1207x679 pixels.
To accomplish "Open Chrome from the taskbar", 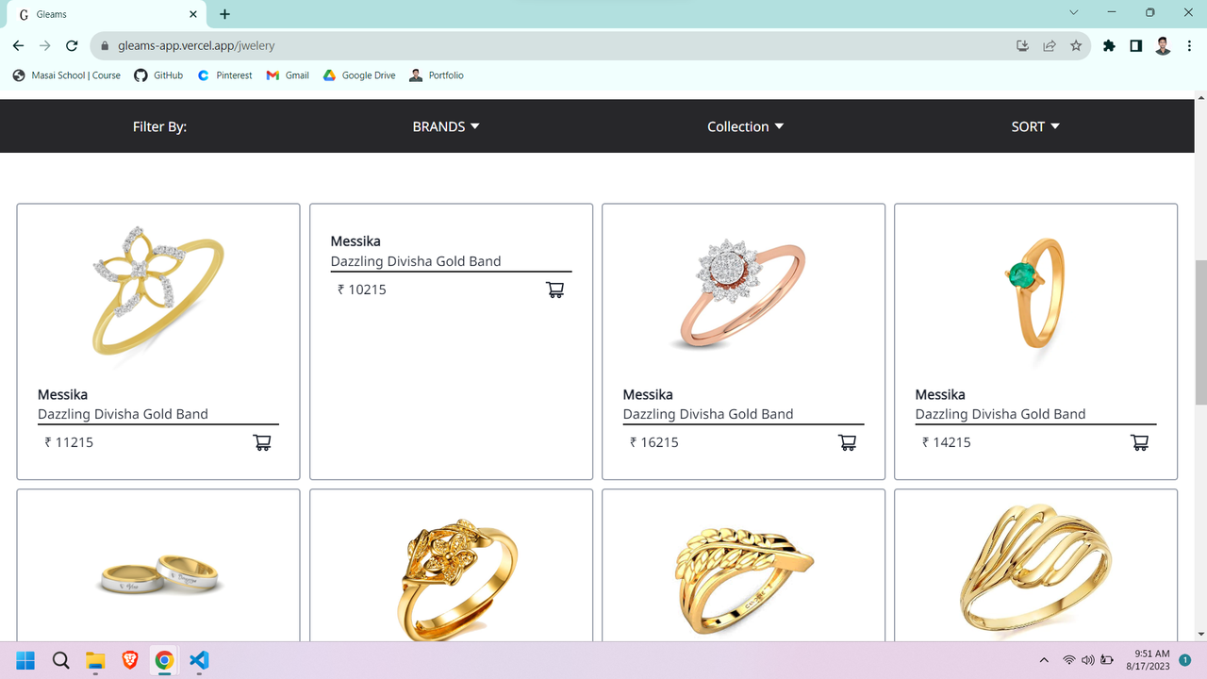I will tap(164, 660).
